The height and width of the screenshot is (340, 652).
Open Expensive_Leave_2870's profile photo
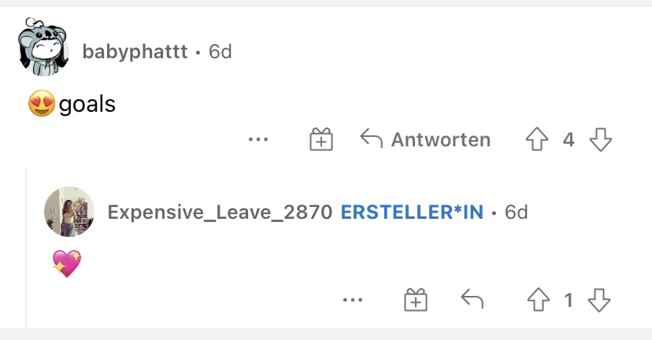click(x=69, y=212)
